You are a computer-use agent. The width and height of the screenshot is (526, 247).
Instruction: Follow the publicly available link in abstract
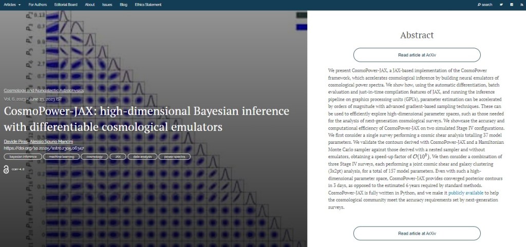(466, 193)
